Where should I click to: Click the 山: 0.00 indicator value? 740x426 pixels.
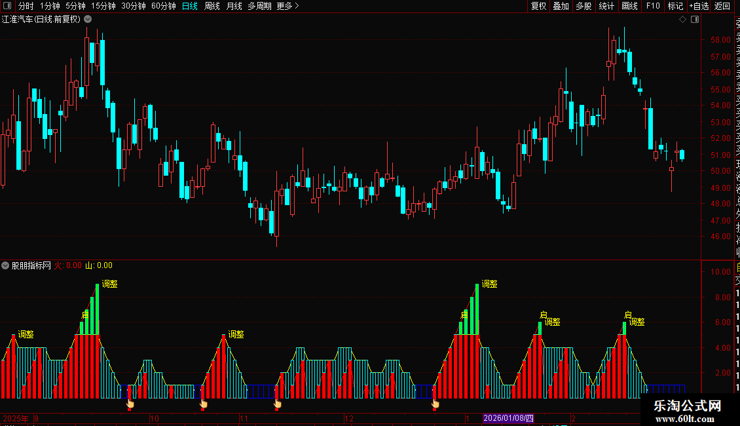[x=99, y=265]
